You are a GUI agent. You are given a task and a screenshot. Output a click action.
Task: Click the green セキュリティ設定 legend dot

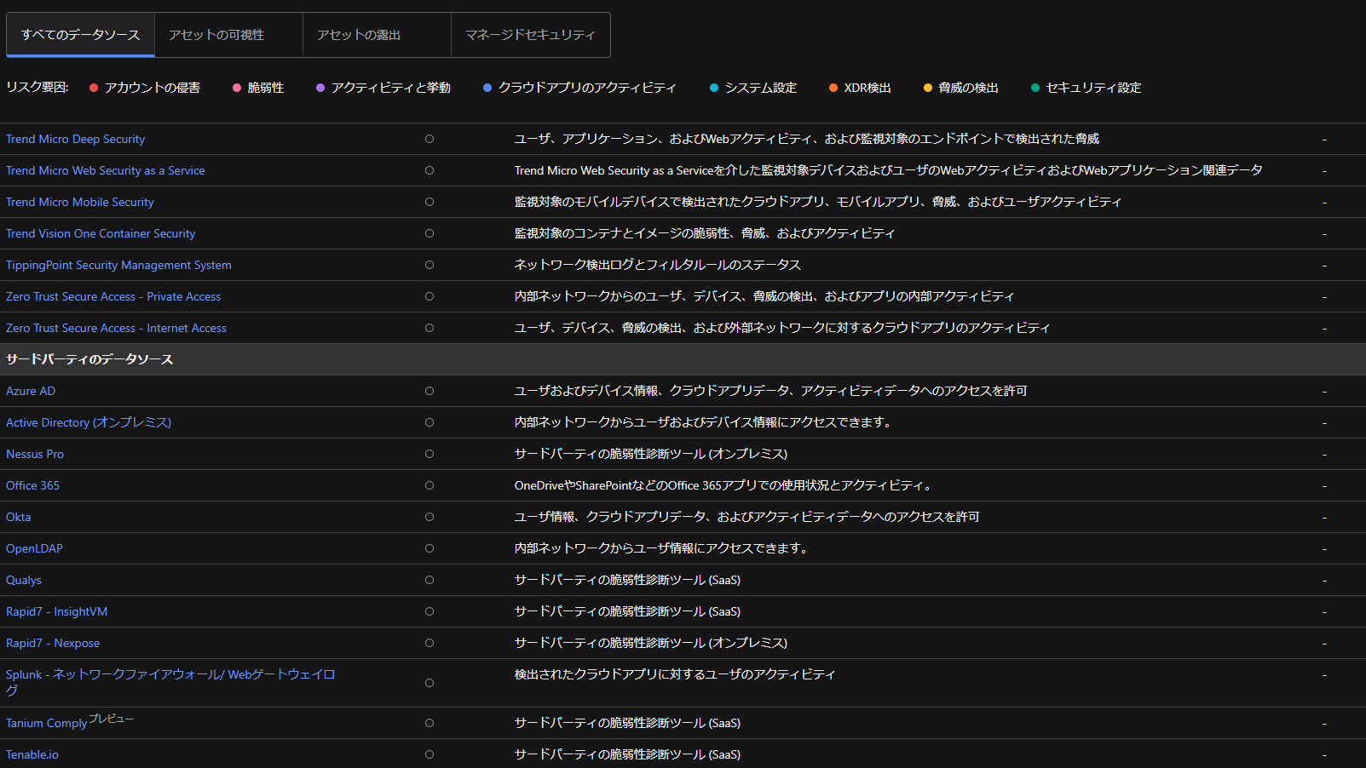(x=1035, y=88)
